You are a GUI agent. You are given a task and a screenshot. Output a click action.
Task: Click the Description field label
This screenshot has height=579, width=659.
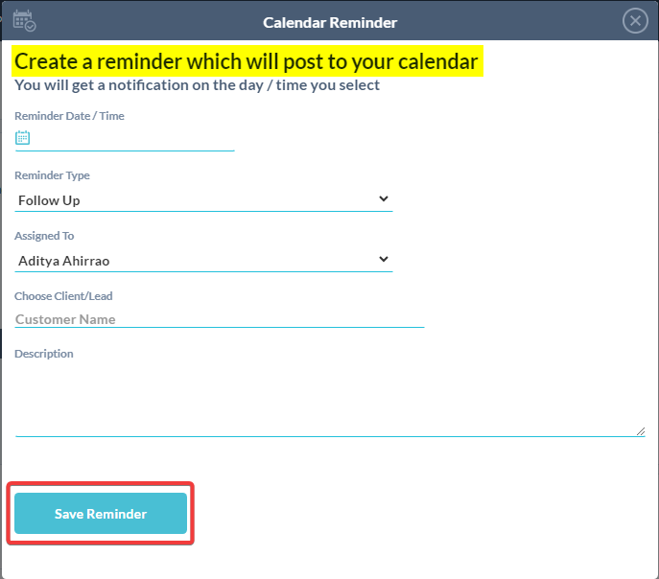click(x=44, y=354)
